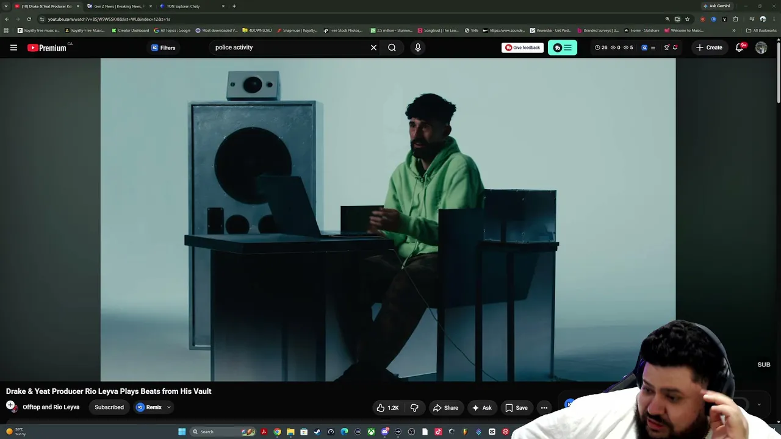This screenshot has width=781, height=439.
Task: Open a new browser tab
Action: pyautogui.click(x=234, y=6)
